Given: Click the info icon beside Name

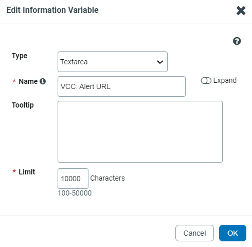Looking at the screenshot, I should [x=43, y=81].
